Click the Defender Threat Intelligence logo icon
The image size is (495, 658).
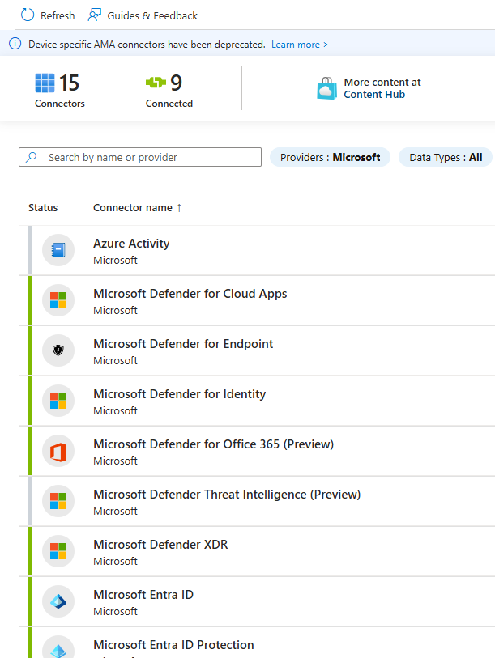tap(58, 501)
